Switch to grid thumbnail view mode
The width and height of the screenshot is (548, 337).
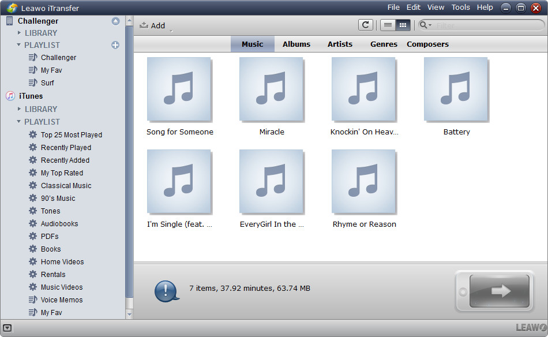(403, 25)
